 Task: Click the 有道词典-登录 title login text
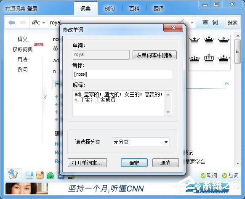point(21,8)
